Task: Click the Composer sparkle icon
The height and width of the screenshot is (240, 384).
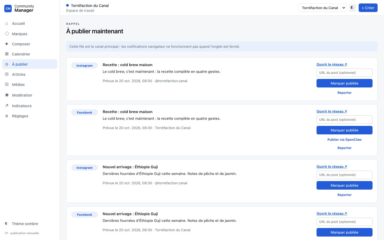Action: [7, 44]
